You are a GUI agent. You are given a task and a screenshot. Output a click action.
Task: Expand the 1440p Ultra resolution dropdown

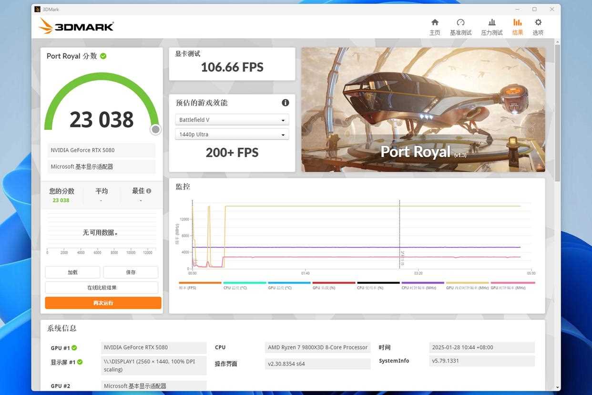click(x=232, y=135)
